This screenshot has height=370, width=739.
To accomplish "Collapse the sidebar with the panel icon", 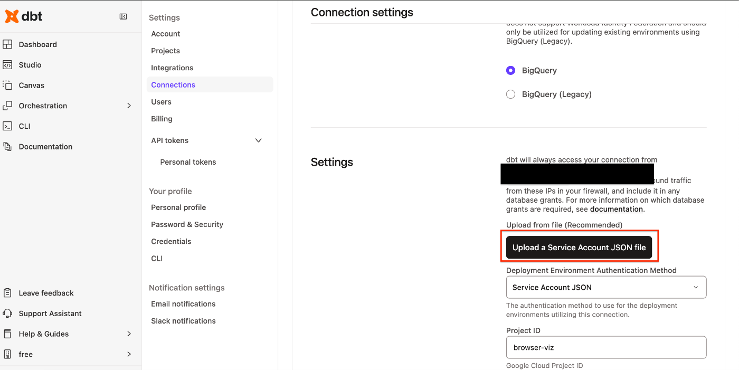I will pos(124,17).
